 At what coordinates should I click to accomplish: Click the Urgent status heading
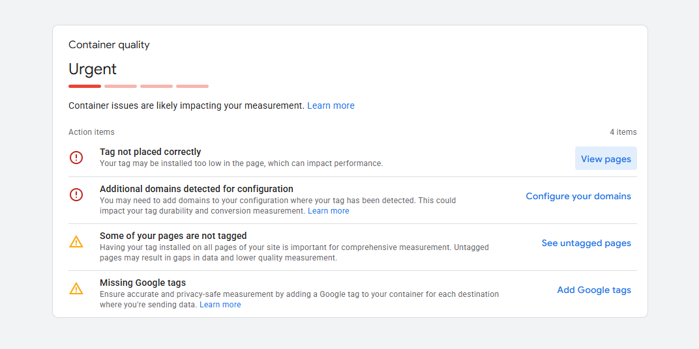tap(93, 69)
